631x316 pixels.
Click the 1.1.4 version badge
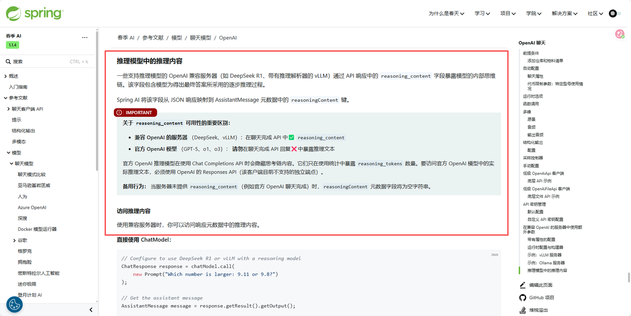click(12, 45)
